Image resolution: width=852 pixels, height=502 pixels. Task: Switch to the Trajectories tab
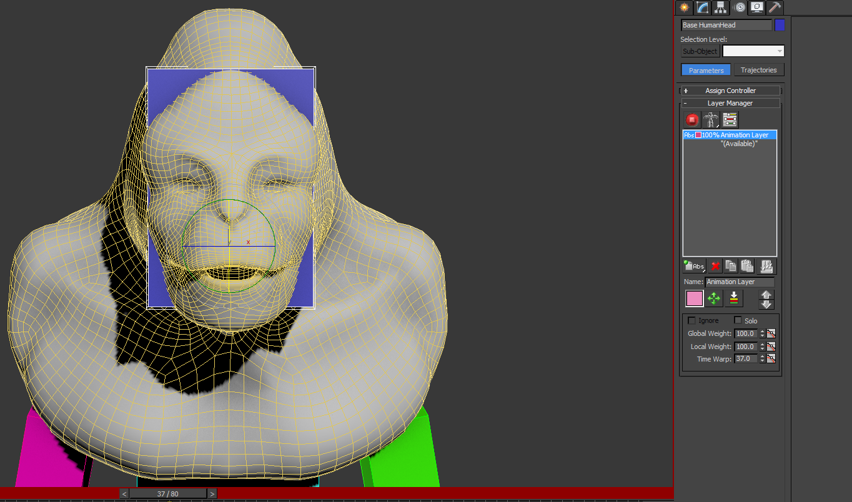click(x=758, y=70)
